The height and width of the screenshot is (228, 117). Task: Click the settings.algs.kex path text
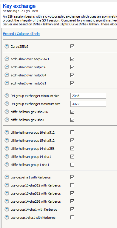coord(21,11)
